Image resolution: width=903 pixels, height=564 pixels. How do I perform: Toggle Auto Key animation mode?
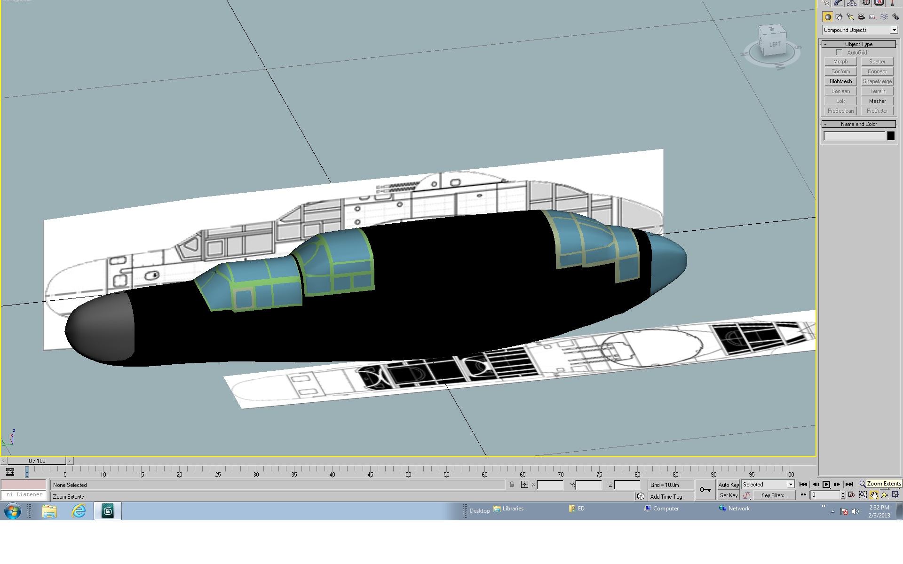pyautogui.click(x=729, y=485)
